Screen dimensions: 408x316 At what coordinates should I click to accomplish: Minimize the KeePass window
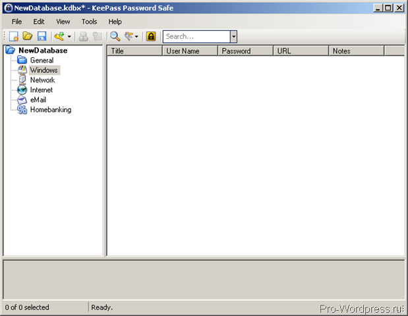(378, 8)
